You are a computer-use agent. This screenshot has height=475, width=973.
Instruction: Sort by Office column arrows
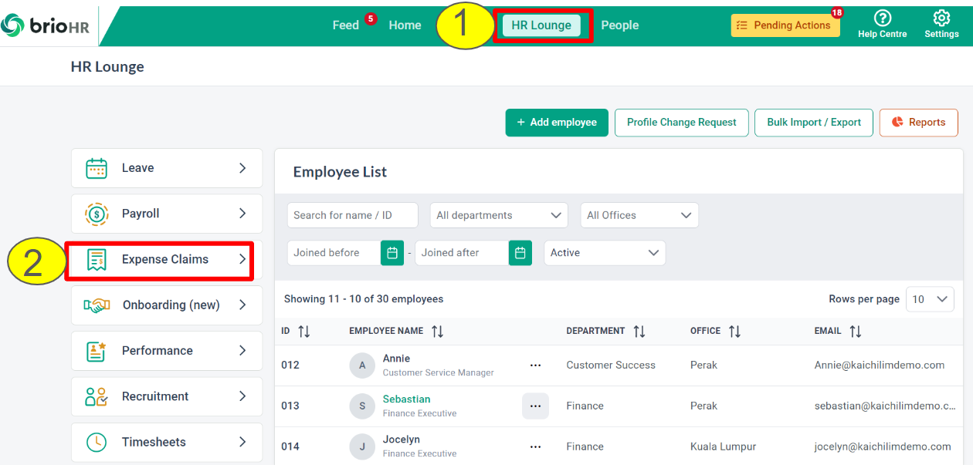(734, 332)
